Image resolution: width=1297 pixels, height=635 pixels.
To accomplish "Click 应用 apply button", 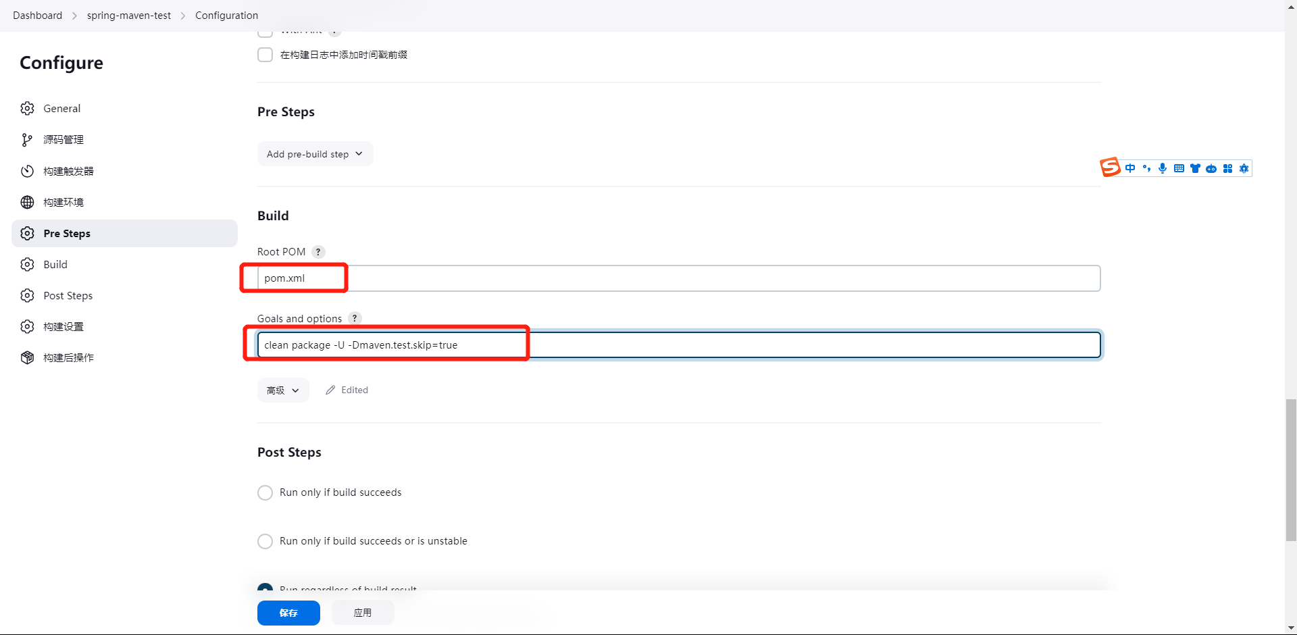I will tap(363, 613).
